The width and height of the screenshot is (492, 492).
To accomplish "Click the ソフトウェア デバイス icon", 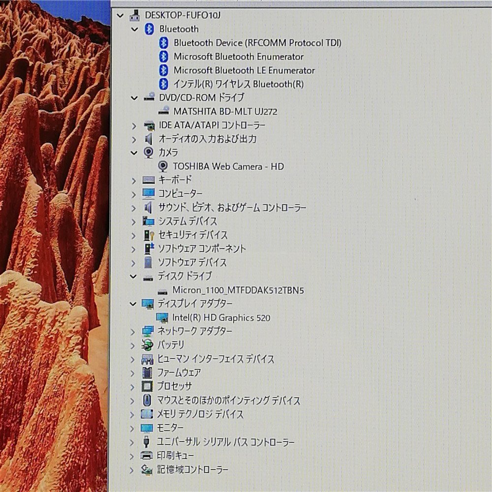I will point(148,262).
